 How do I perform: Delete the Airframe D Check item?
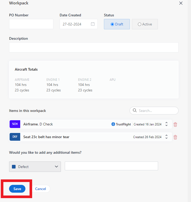tap(175, 124)
